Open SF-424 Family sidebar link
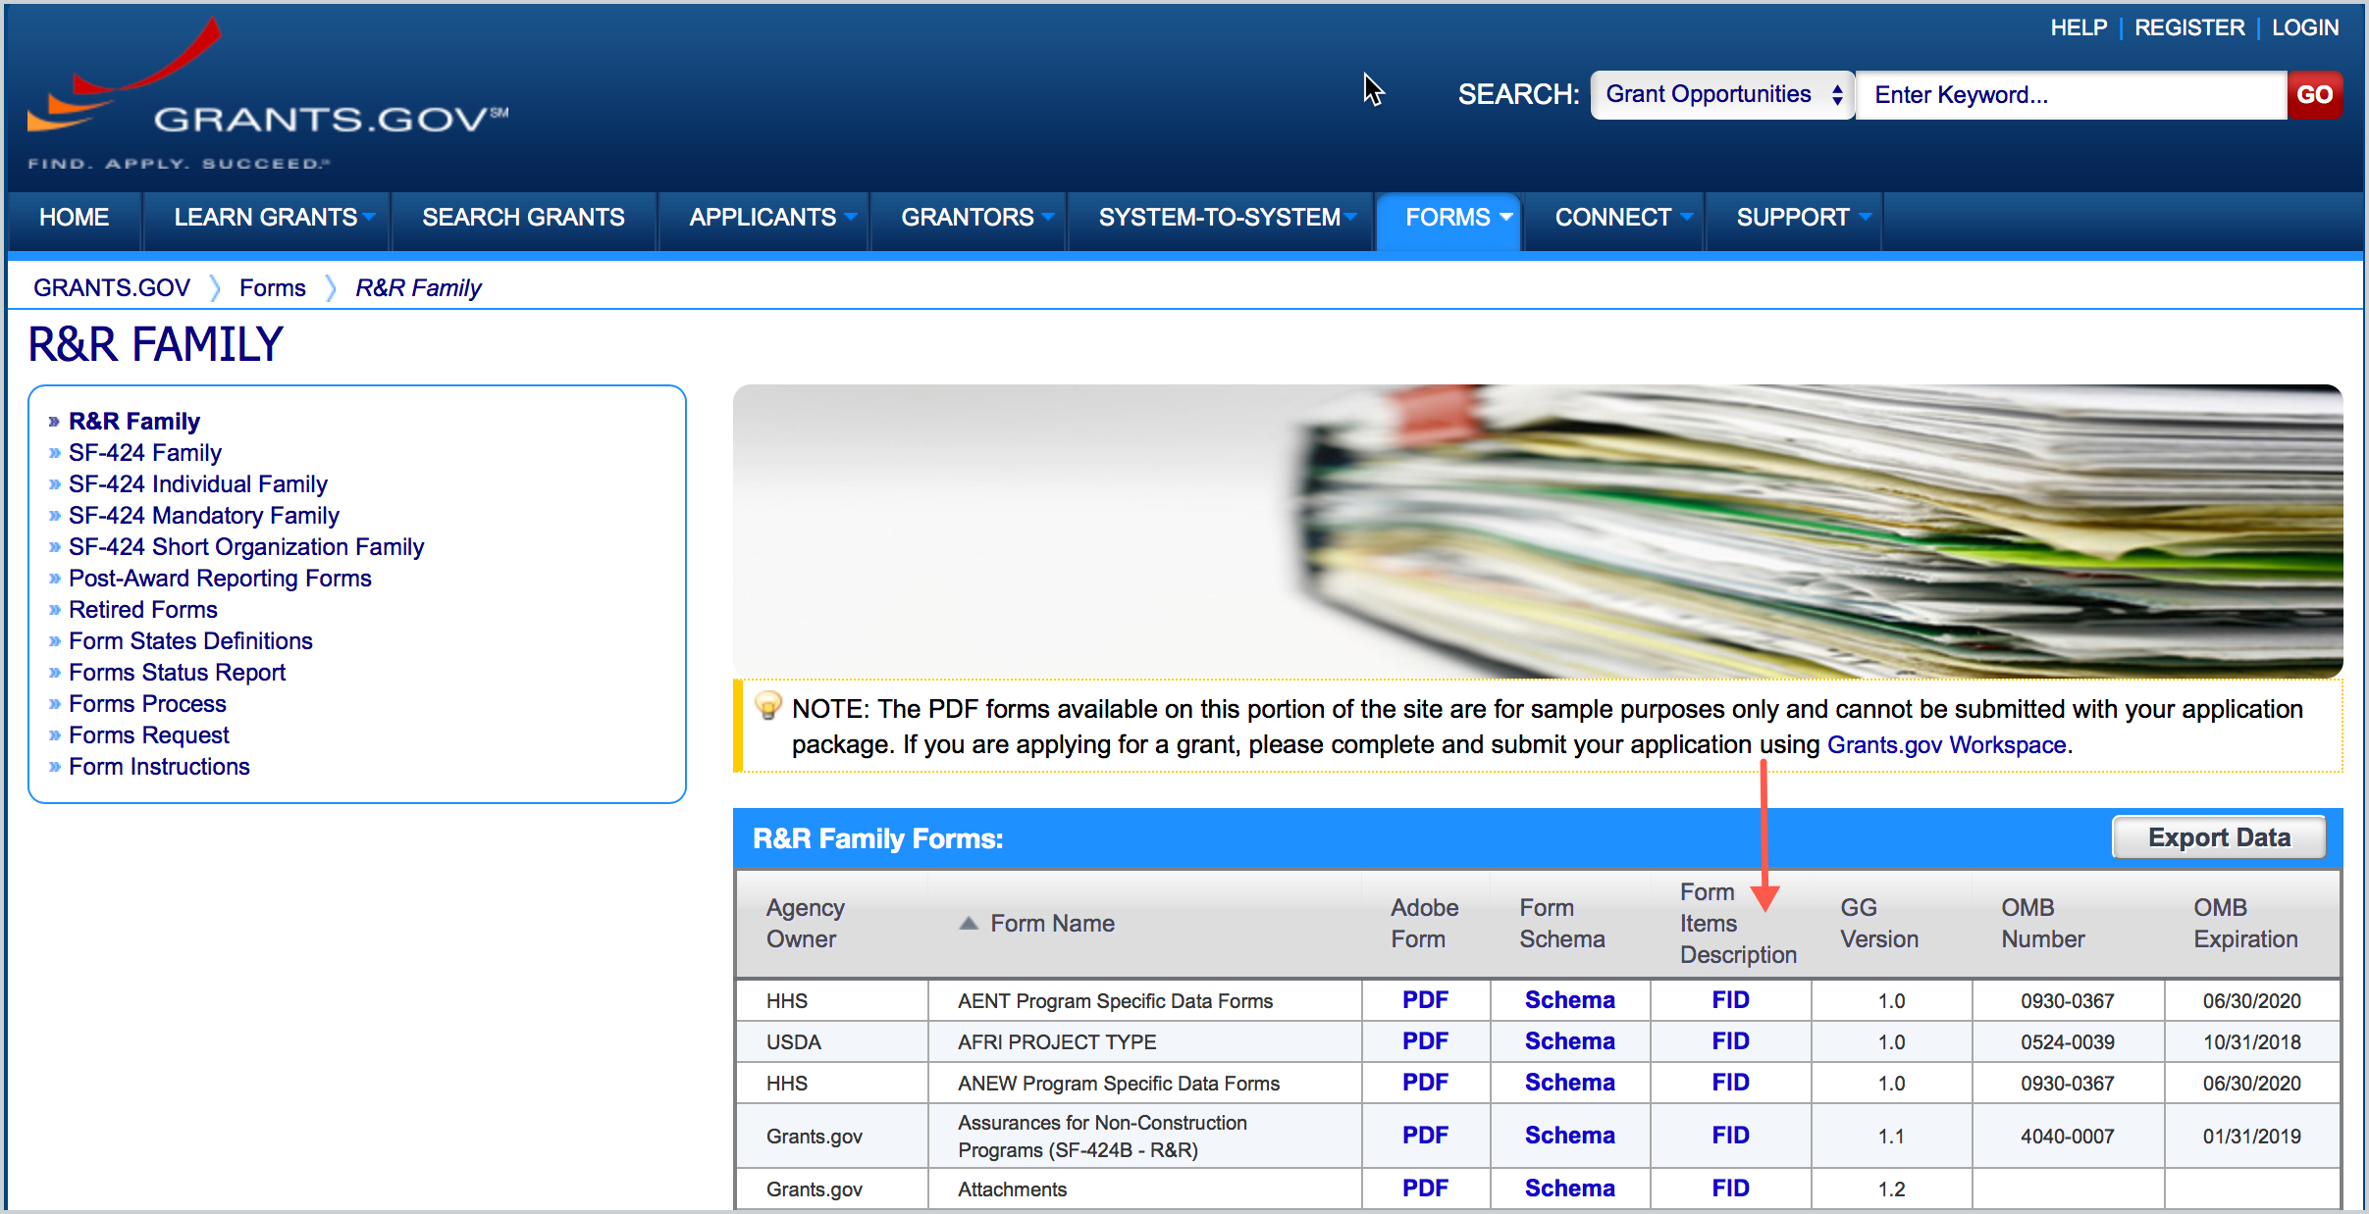The width and height of the screenshot is (2369, 1214). point(145,452)
